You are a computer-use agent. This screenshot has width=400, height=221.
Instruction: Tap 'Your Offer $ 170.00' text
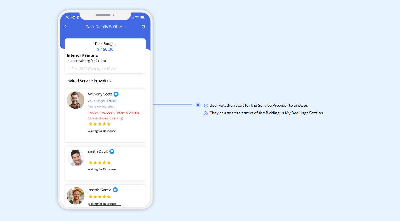[102, 101]
